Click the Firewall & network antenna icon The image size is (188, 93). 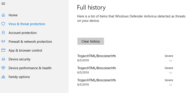(3, 41)
